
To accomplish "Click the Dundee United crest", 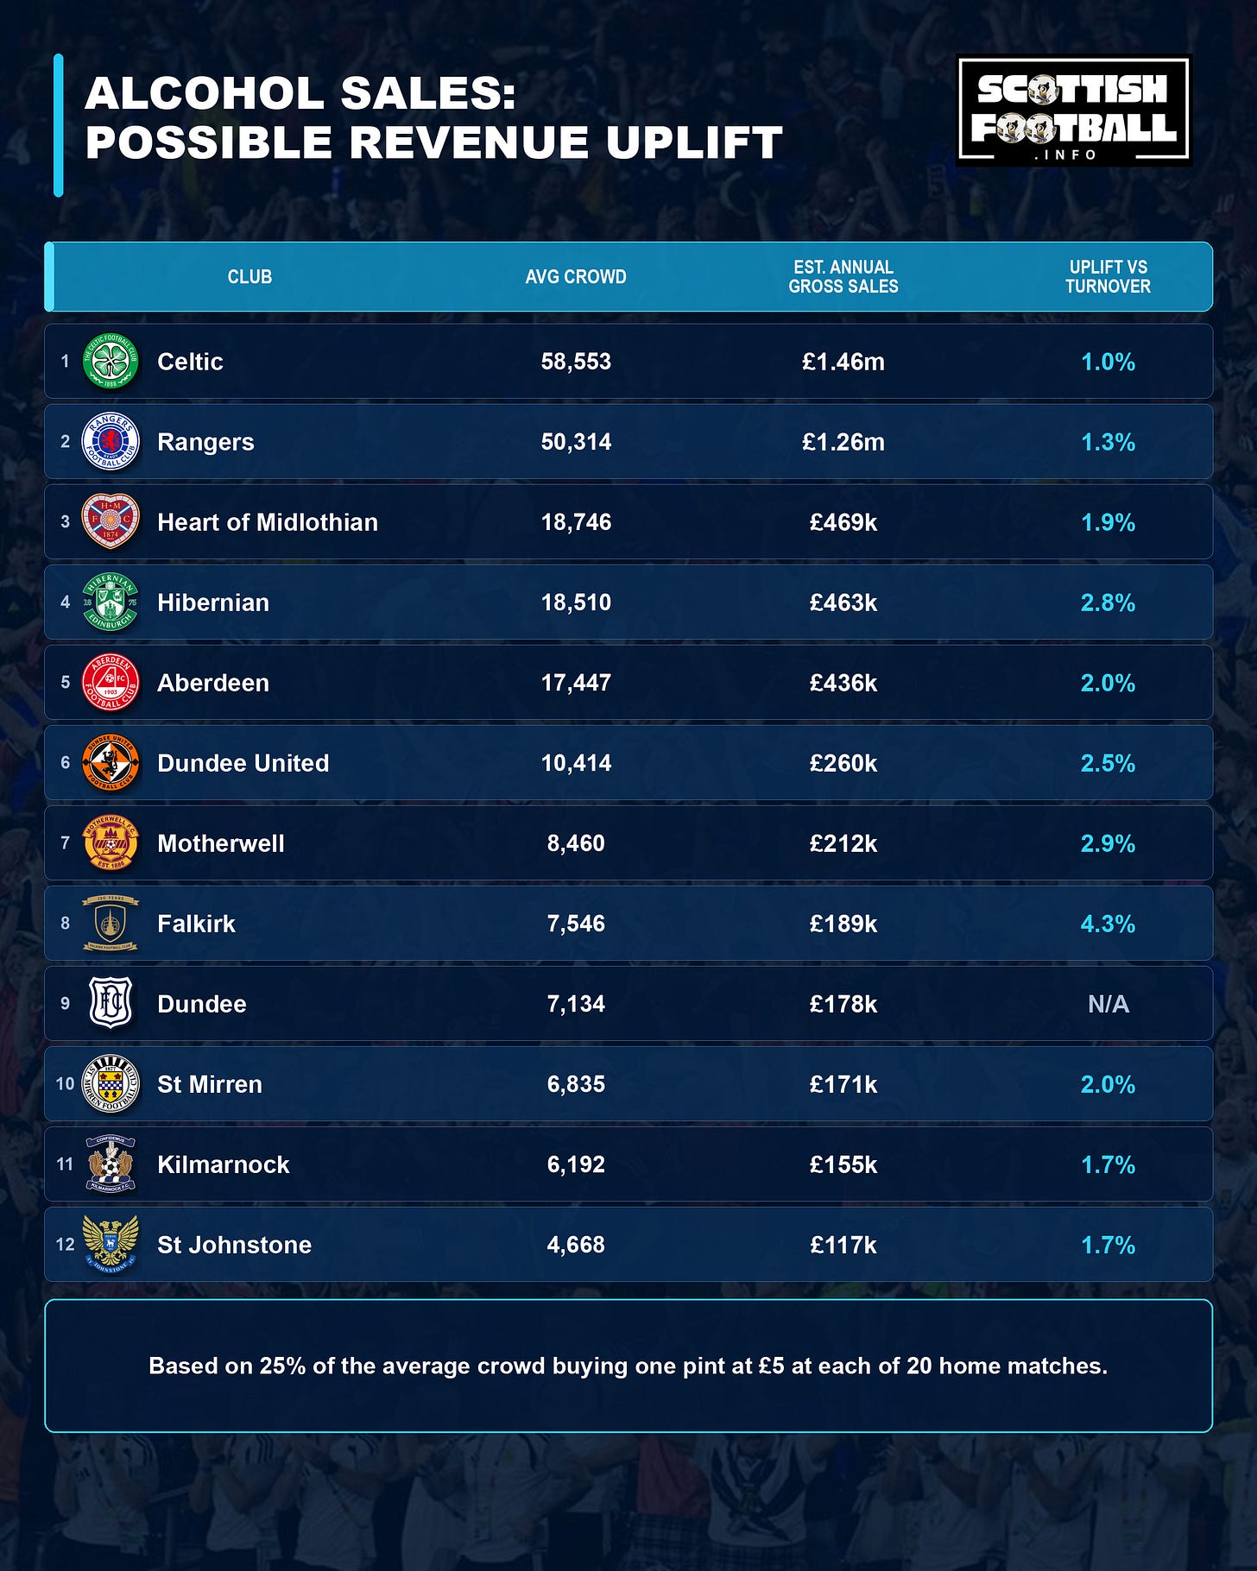I will [x=111, y=763].
